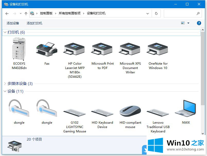Viewport: 207px width, 156px height.
Task: Open recent locations dropdown arrow
Action: point(21,13)
